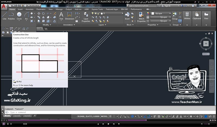This screenshot has height=127, width=217.
Task: Expand the Properties panel dropdown
Action: tap(153, 25)
